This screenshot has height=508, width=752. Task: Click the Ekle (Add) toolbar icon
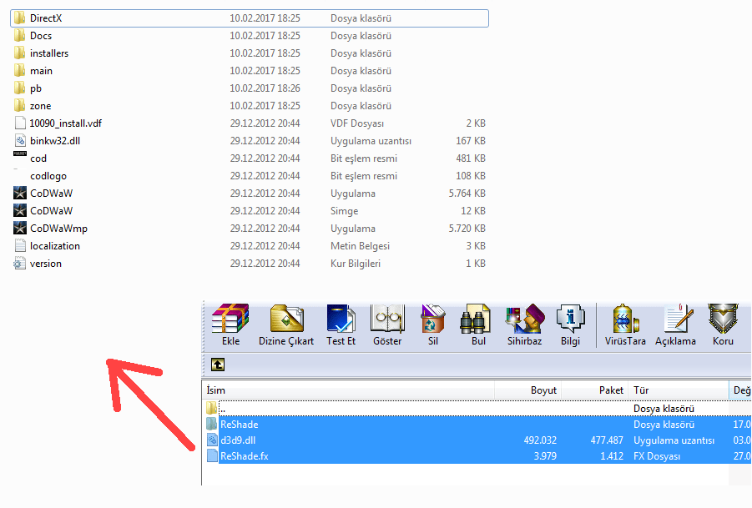pyautogui.click(x=230, y=324)
